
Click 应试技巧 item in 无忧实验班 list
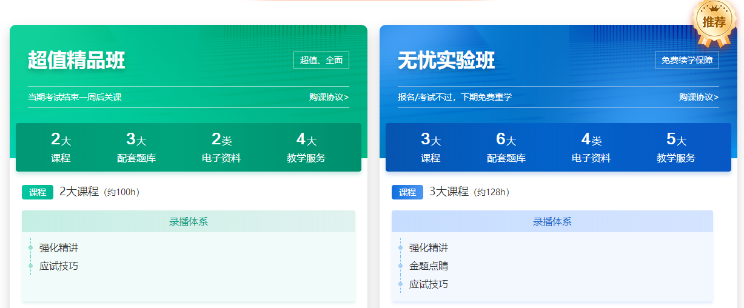(x=429, y=284)
